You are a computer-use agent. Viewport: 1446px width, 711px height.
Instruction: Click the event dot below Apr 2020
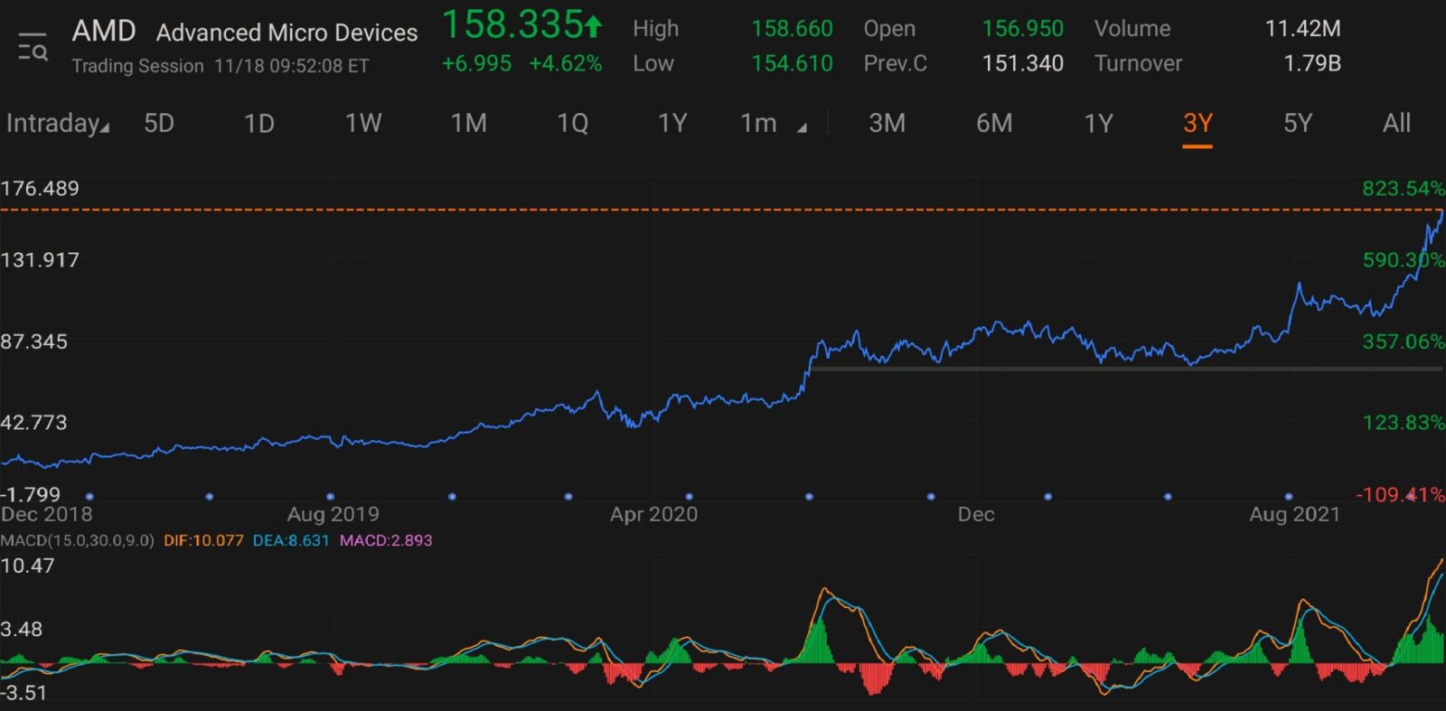click(x=690, y=497)
